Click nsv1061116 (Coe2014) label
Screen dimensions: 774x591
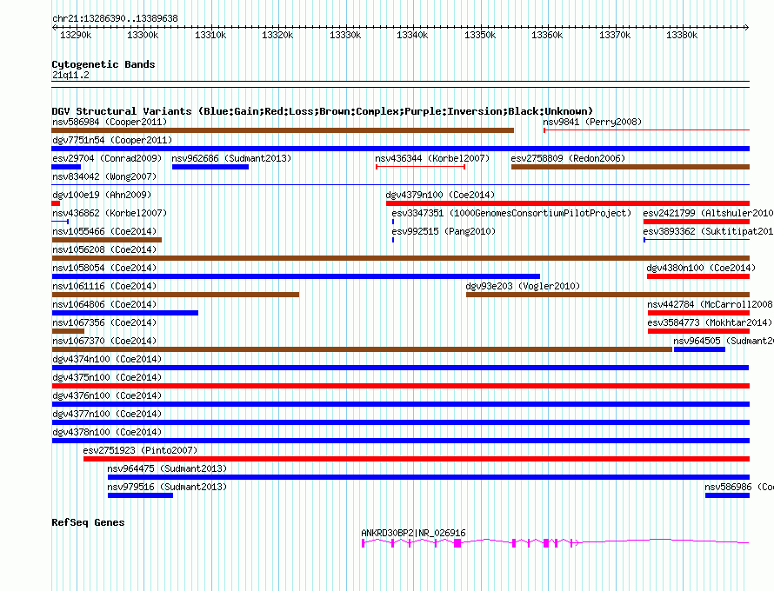coord(104,286)
